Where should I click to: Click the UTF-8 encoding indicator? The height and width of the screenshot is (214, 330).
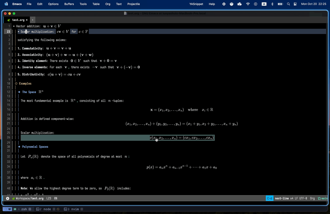click(303, 199)
